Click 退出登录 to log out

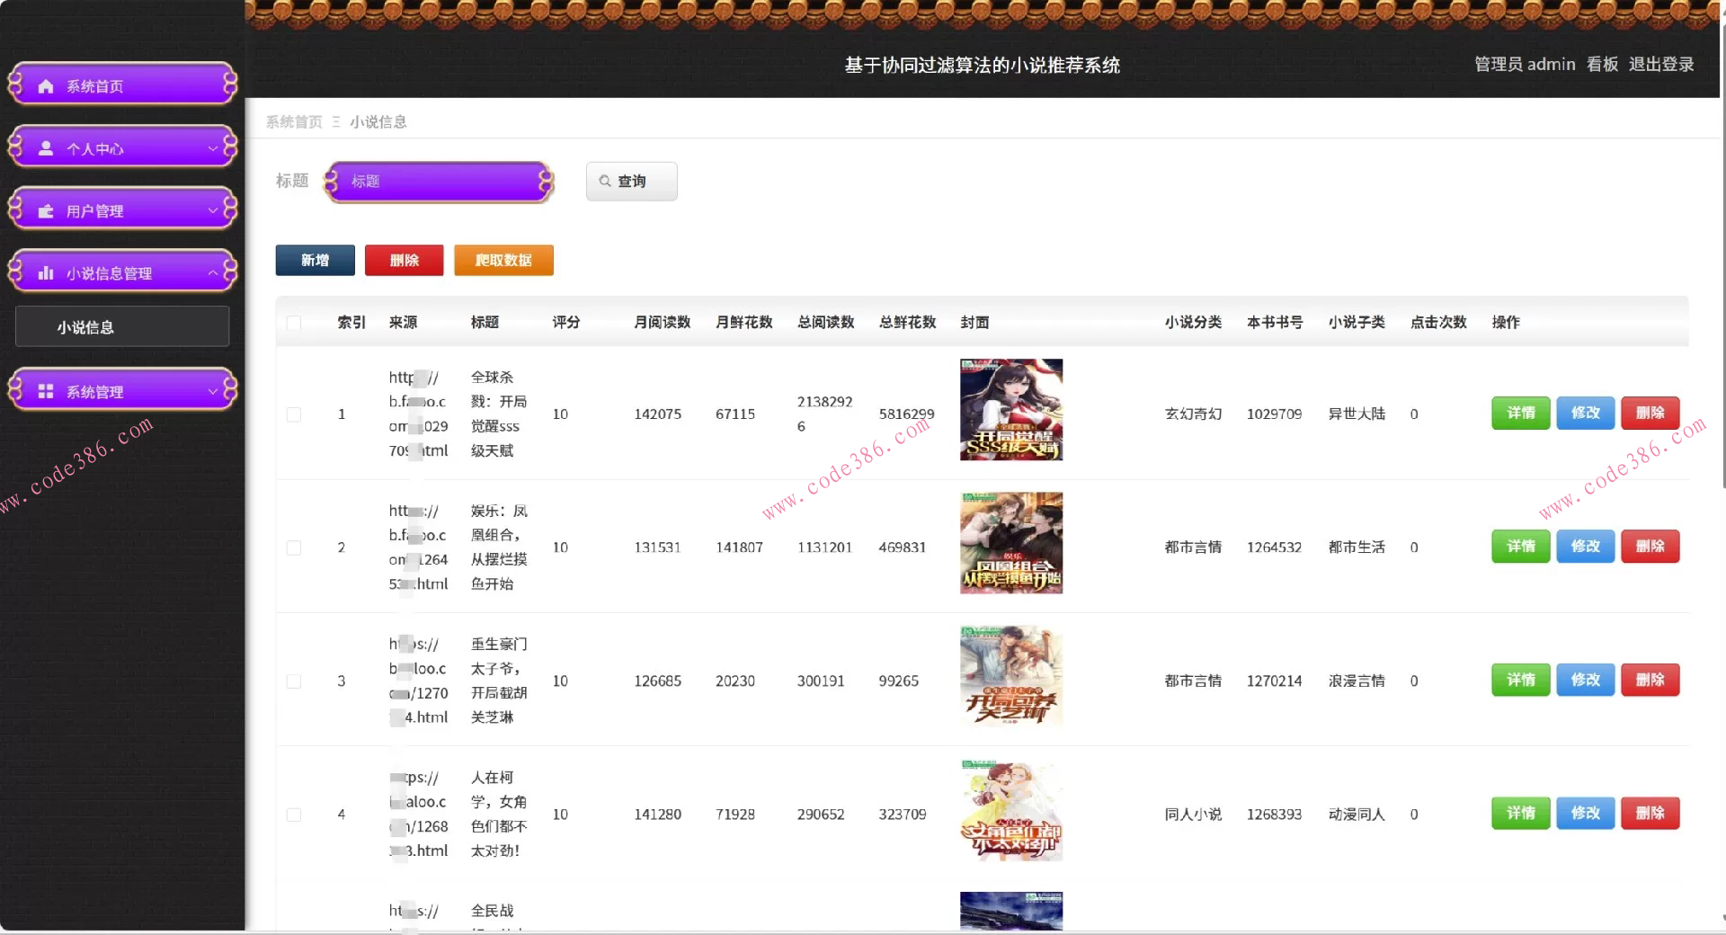pos(1660,64)
